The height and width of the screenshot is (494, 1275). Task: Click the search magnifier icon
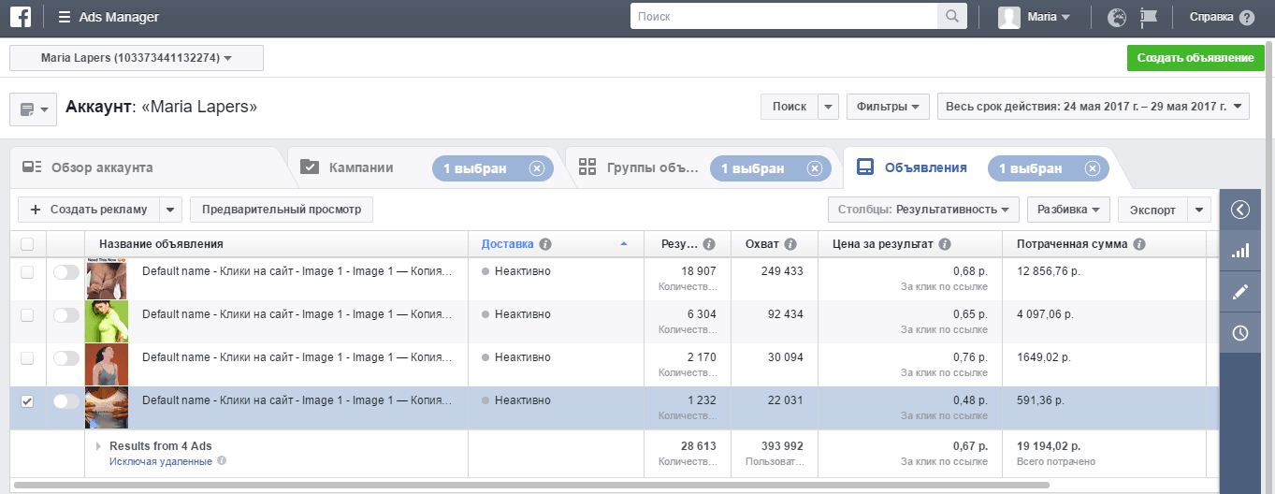[x=951, y=17]
